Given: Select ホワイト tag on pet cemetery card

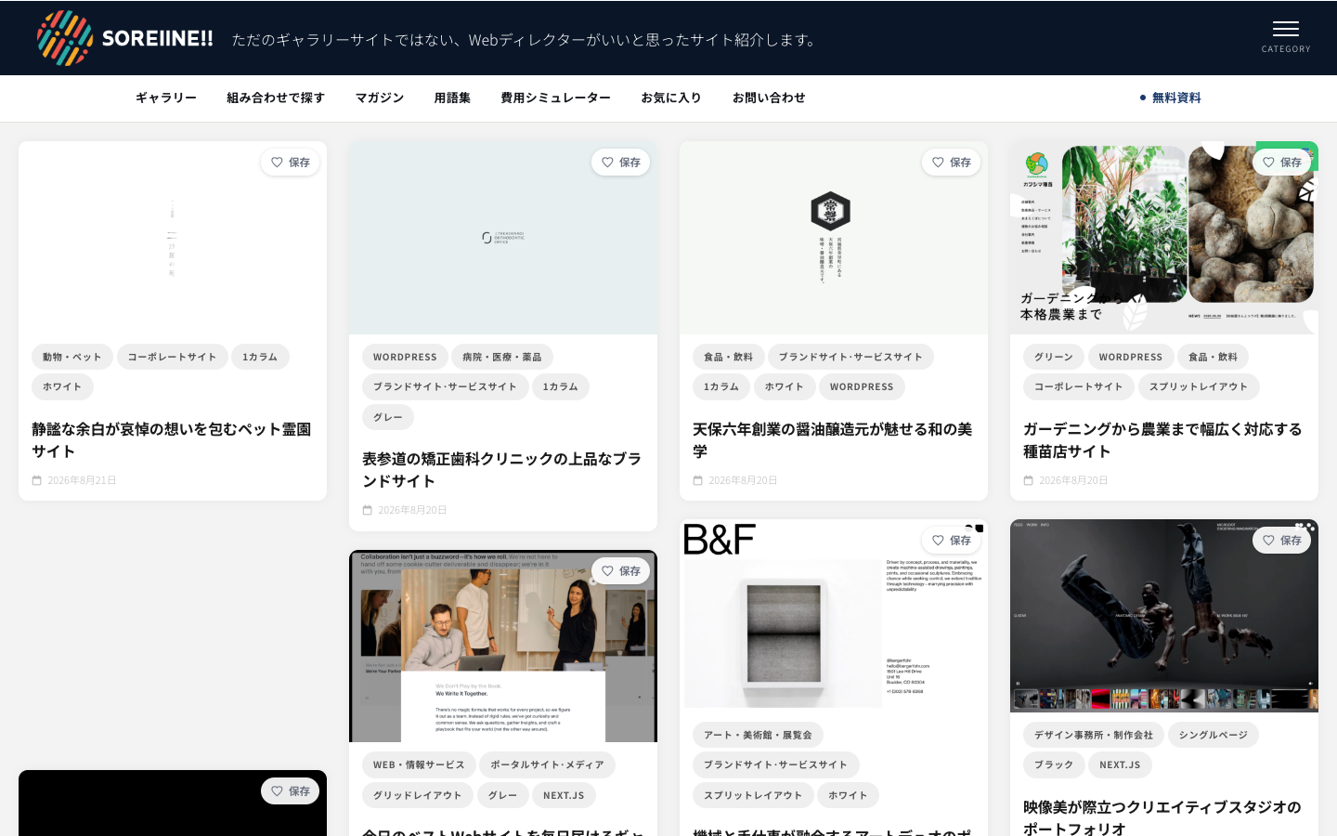Looking at the screenshot, I should [x=62, y=386].
